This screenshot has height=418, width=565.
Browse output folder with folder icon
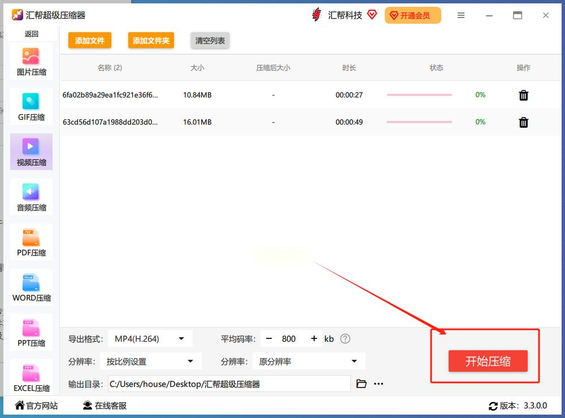coord(361,384)
